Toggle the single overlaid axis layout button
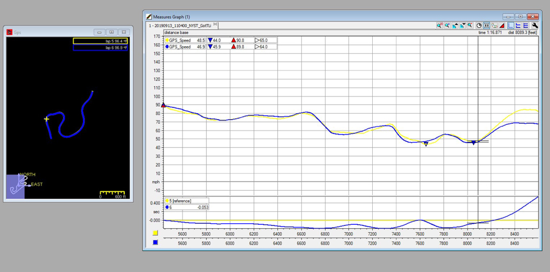Screen dimensions: 550x272 [511, 26]
